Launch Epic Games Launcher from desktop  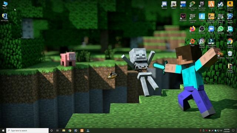[x=202, y=6]
